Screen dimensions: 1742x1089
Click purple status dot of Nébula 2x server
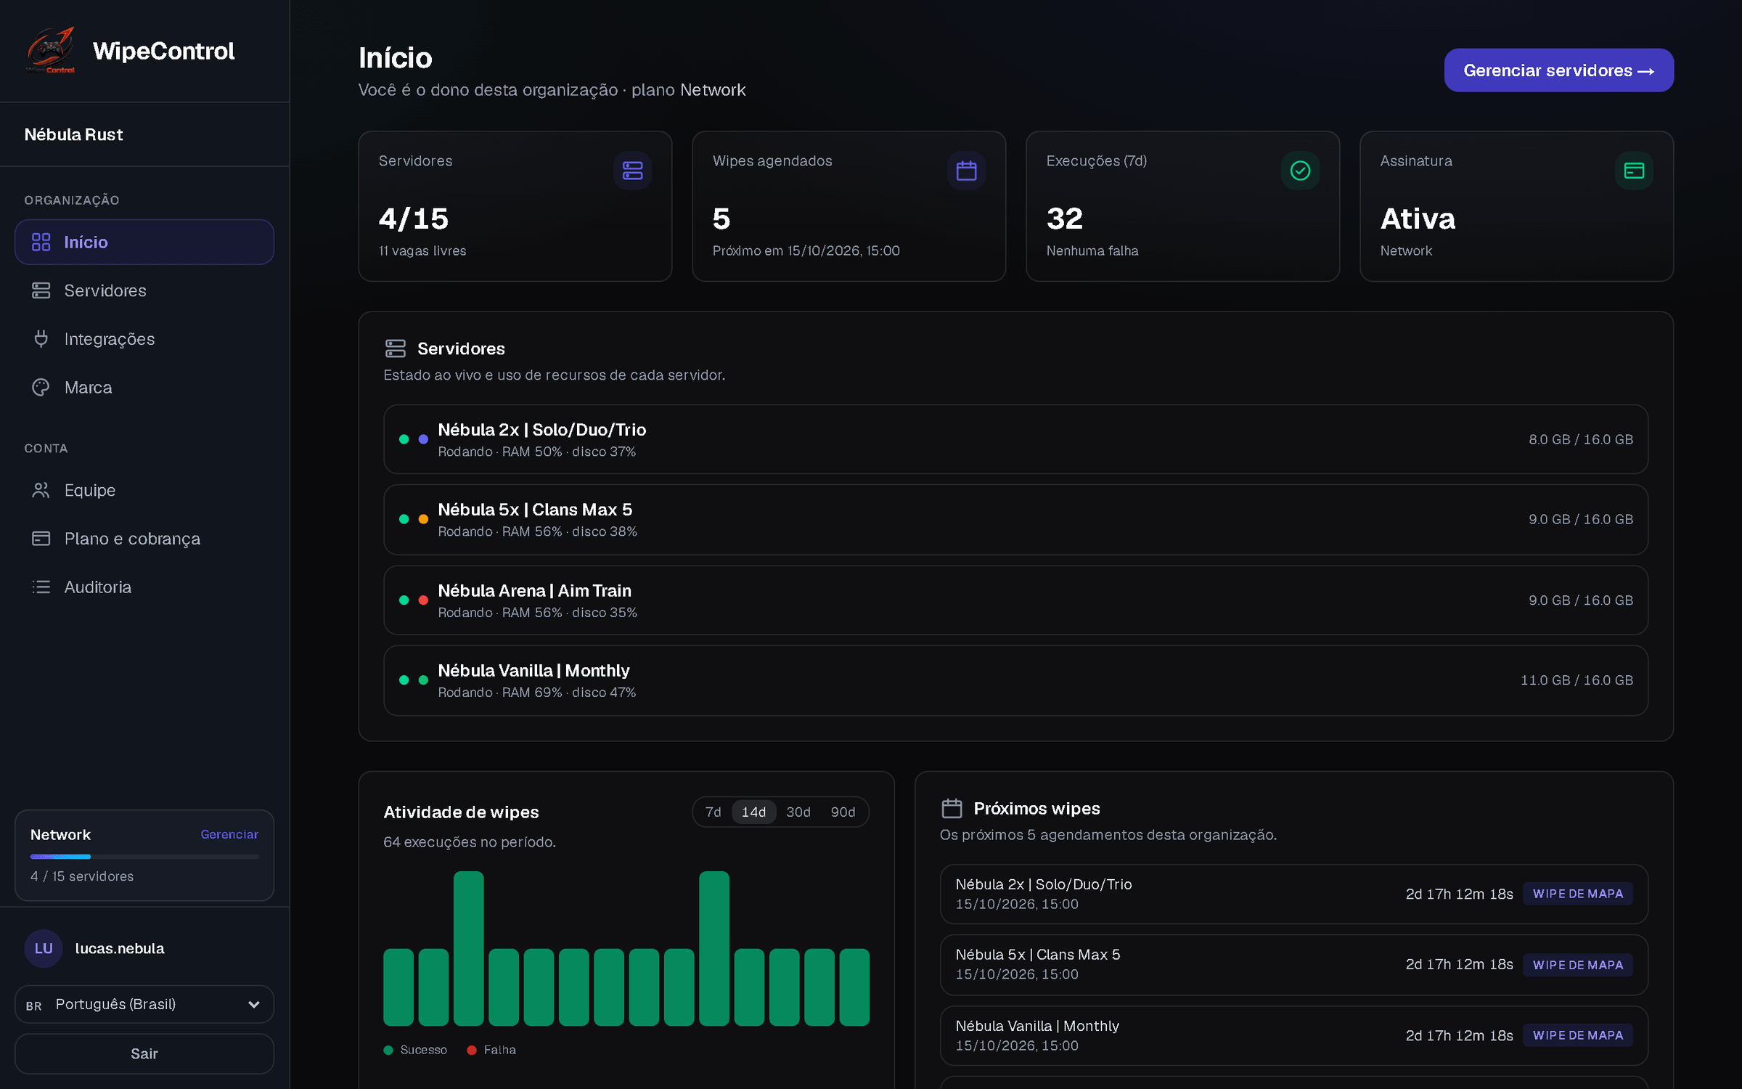(423, 439)
